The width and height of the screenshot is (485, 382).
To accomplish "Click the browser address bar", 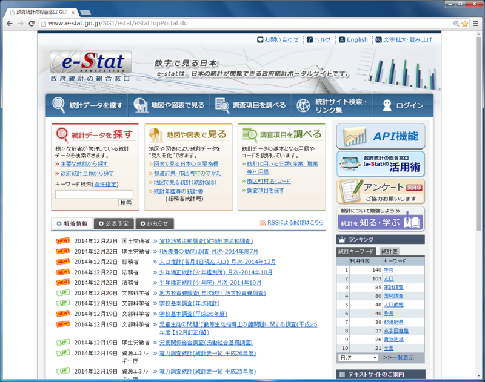I will [x=247, y=24].
